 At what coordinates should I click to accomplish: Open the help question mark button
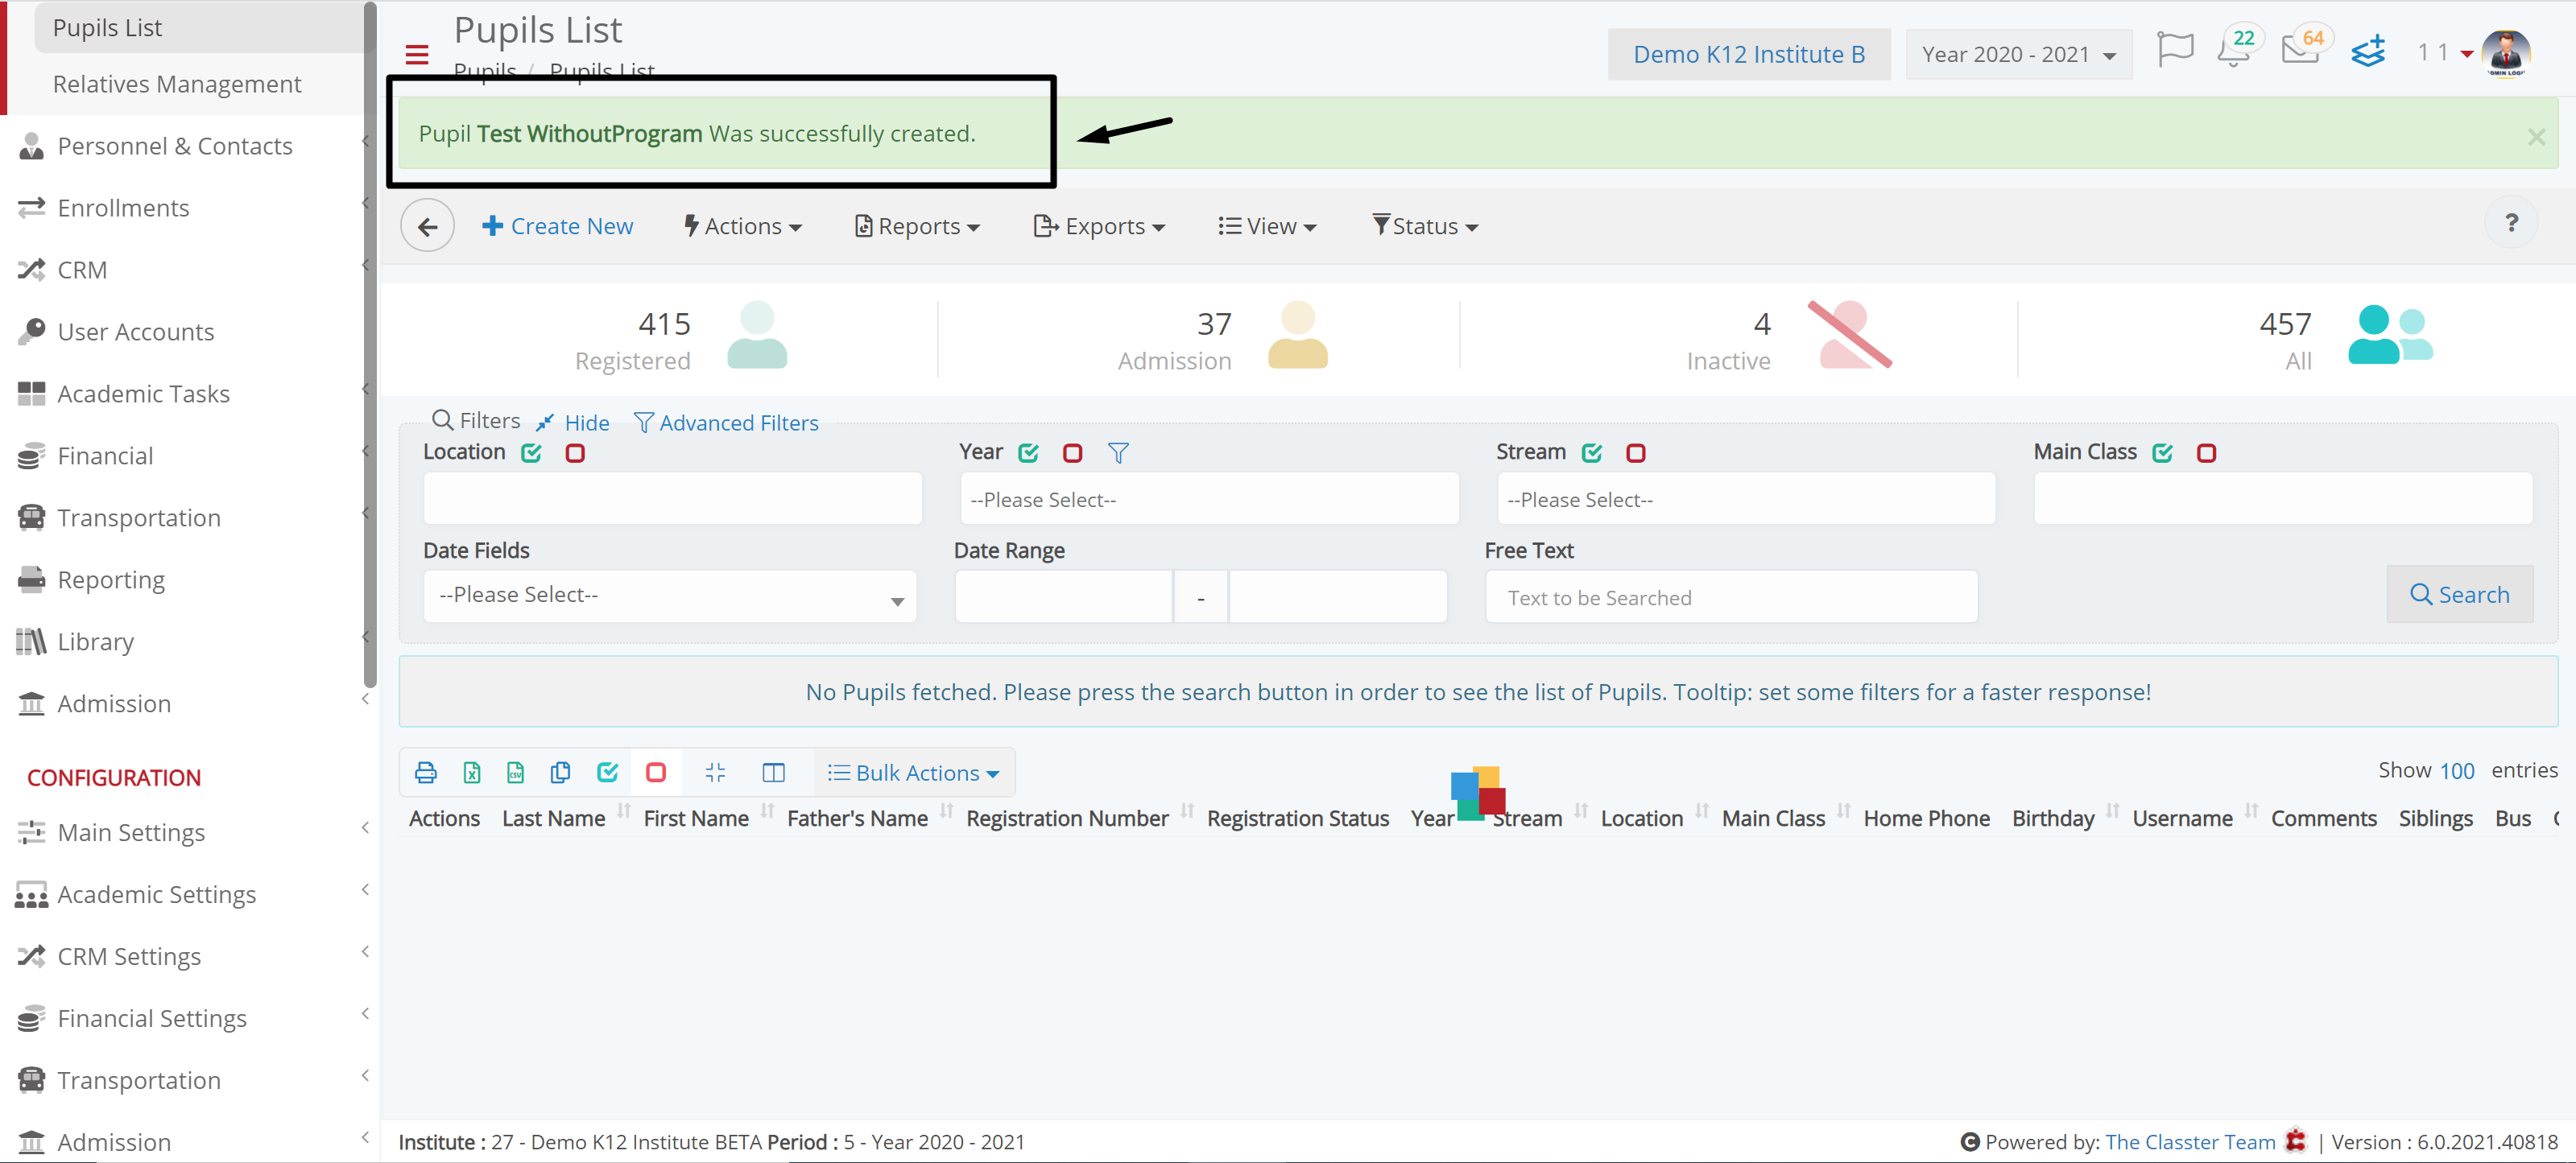coord(2510,223)
